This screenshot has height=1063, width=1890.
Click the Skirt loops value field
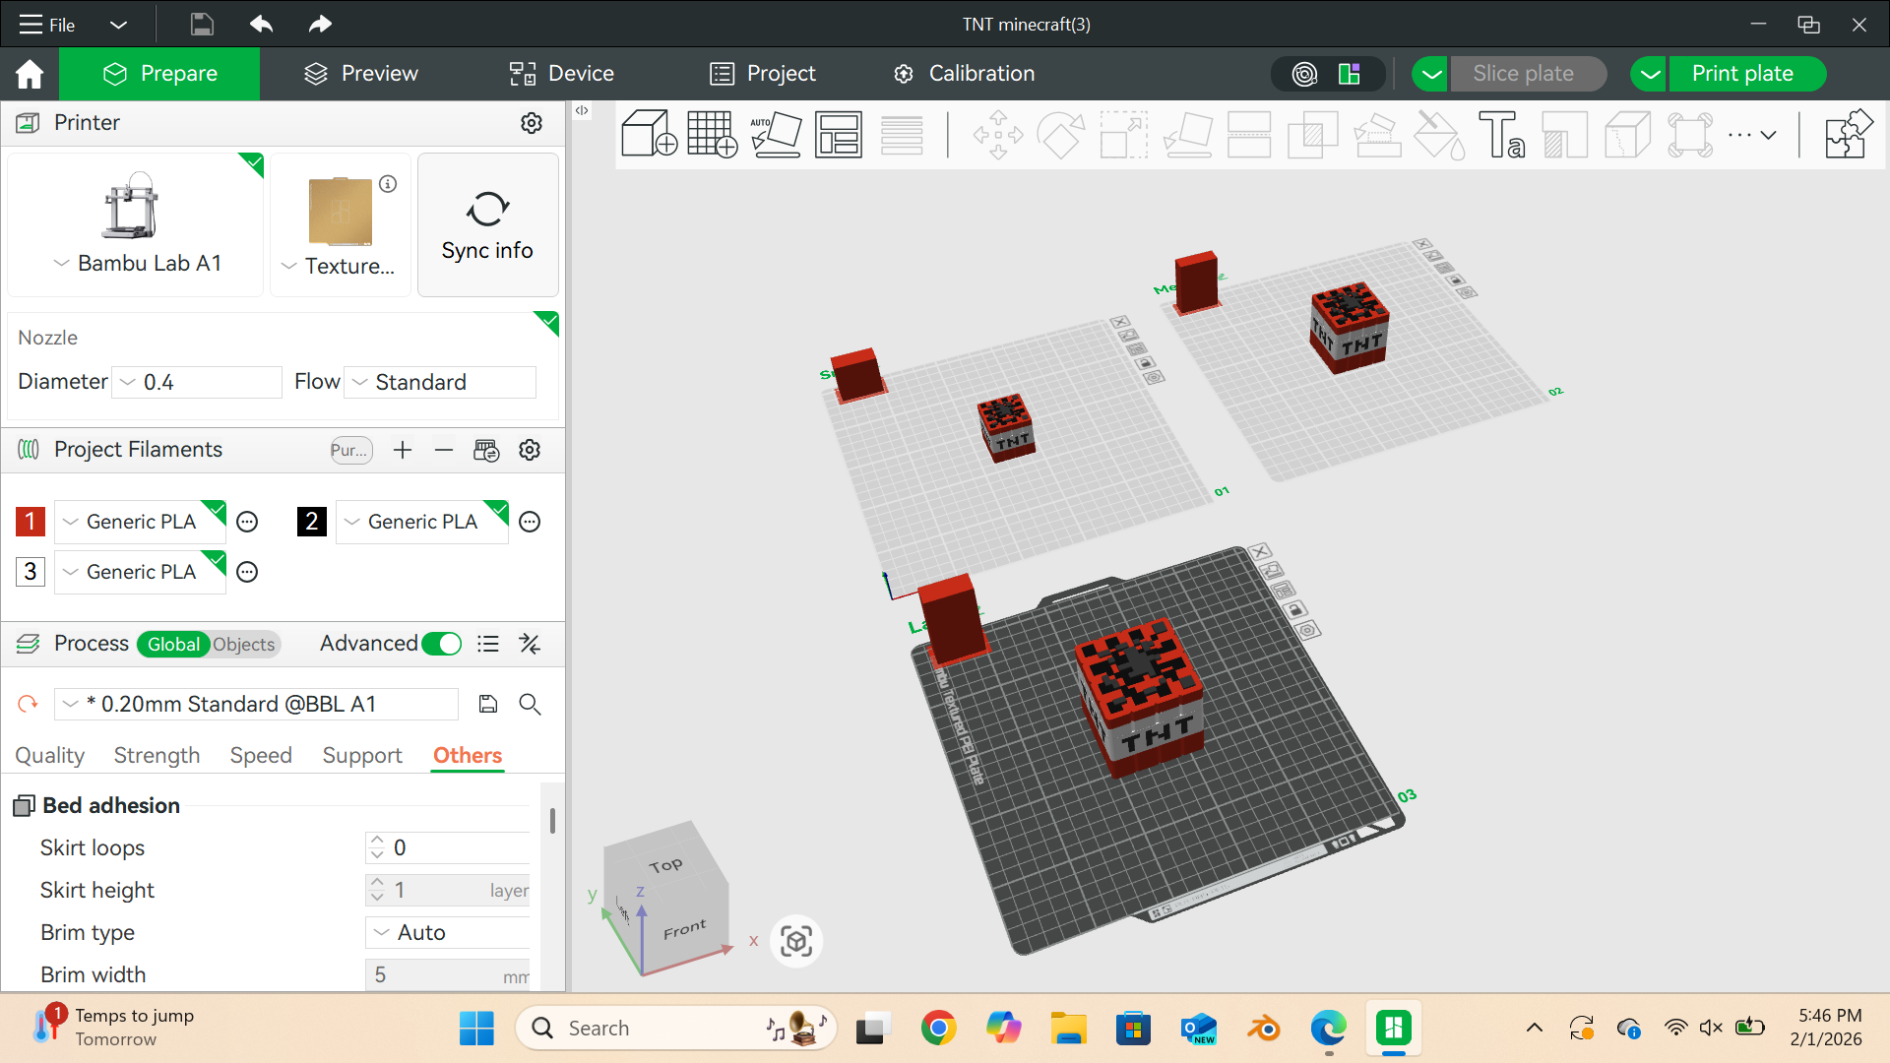(448, 847)
